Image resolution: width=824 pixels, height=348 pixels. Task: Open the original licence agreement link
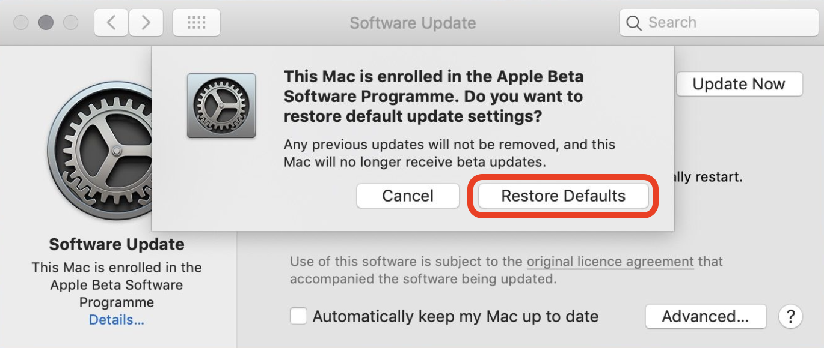(x=610, y=262)
